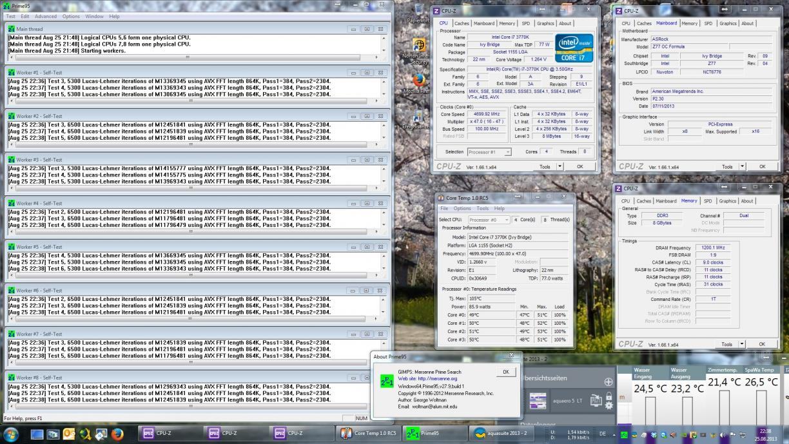This screenshot has height=444, width=789.
Task: Show hidden tray icons arrow
Action: click(x=613, y=434)
